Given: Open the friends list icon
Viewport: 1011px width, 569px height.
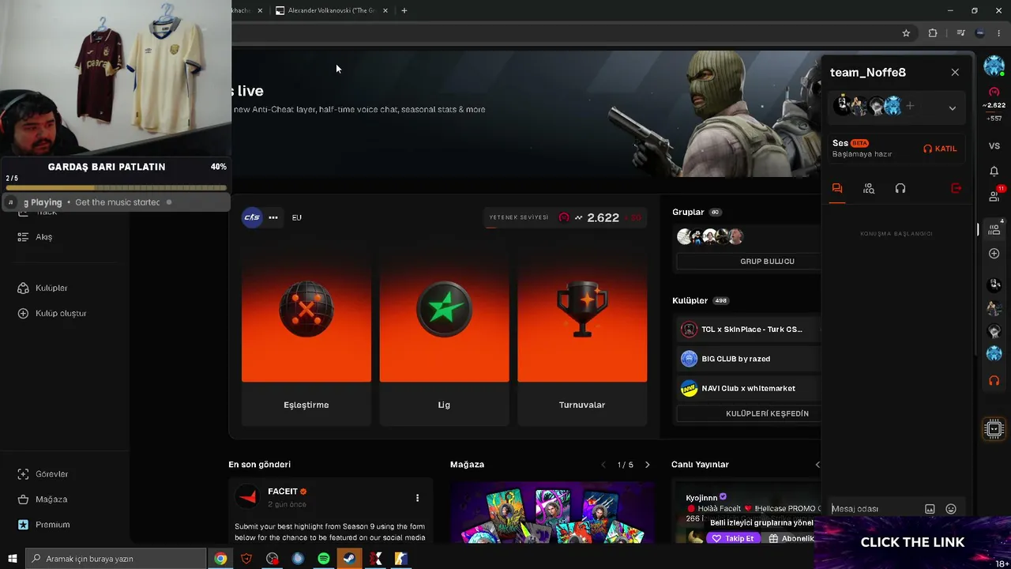Looking at the screenshot, I should click(994, 196).
